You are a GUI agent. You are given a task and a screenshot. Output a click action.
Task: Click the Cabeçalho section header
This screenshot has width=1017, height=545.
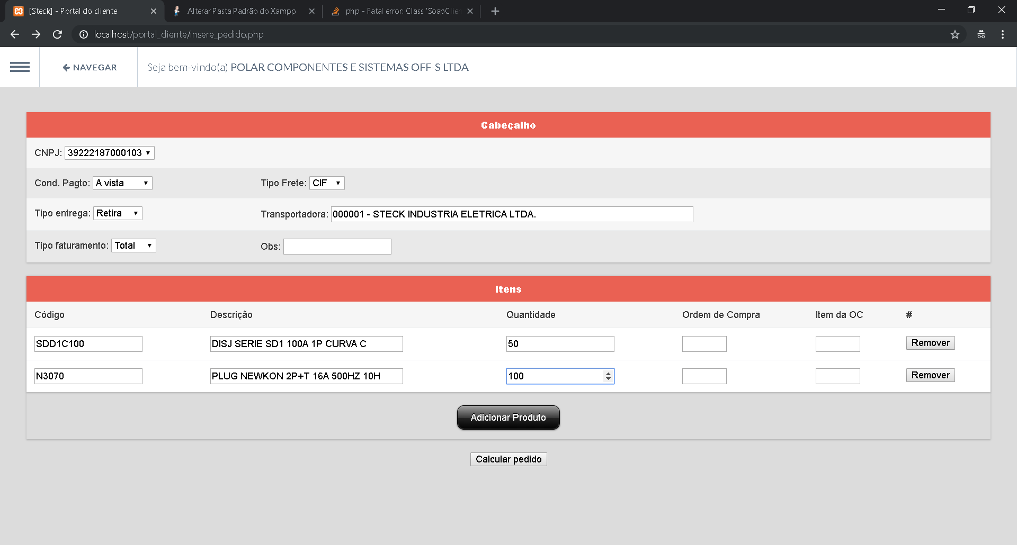508,125
